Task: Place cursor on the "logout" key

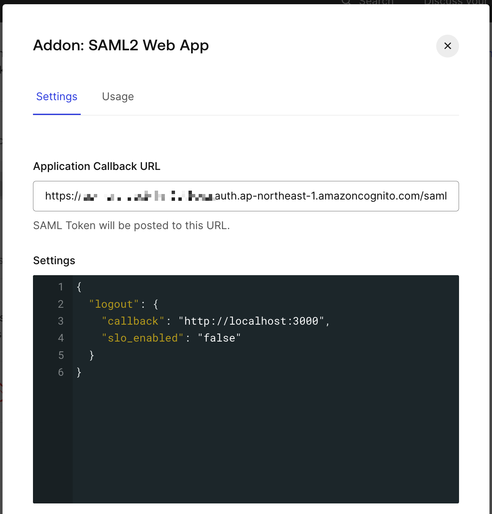Action: tap(114, 304)
